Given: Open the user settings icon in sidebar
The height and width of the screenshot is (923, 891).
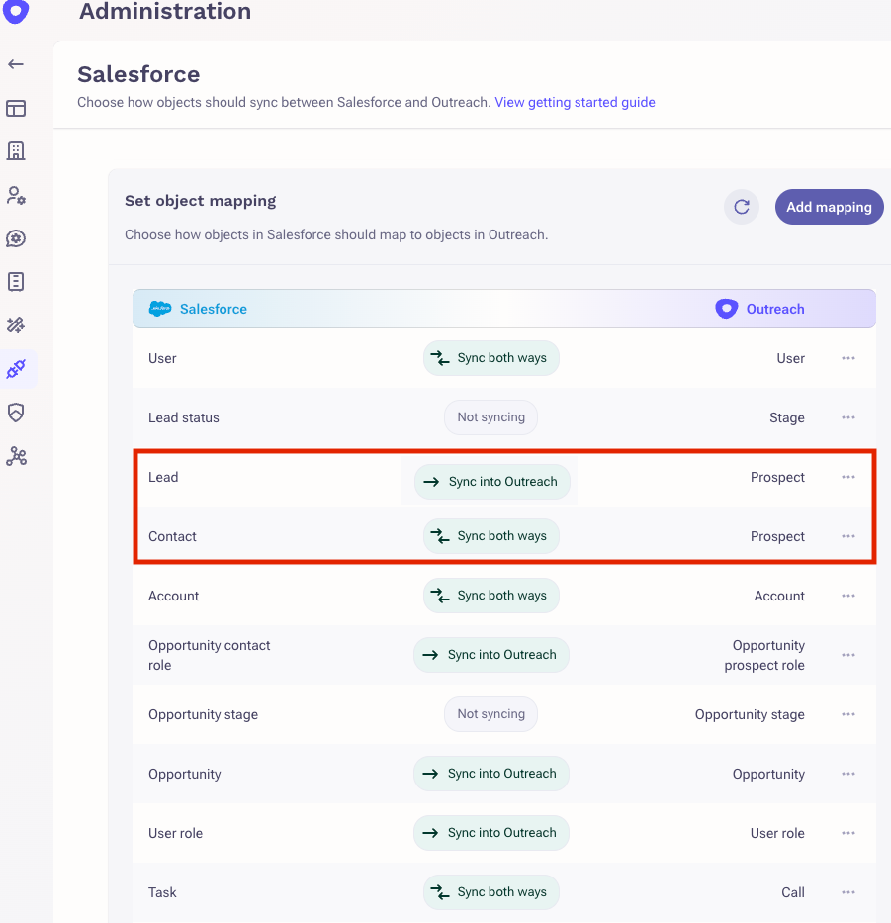Looking at the screenshot, I should coord(16,195).
